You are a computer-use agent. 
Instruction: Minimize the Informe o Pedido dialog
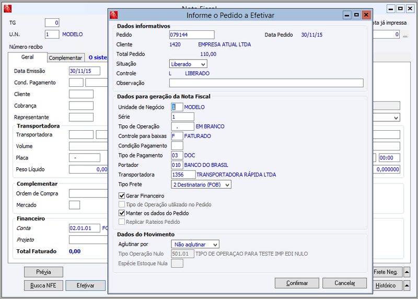(x=347, y=15)
